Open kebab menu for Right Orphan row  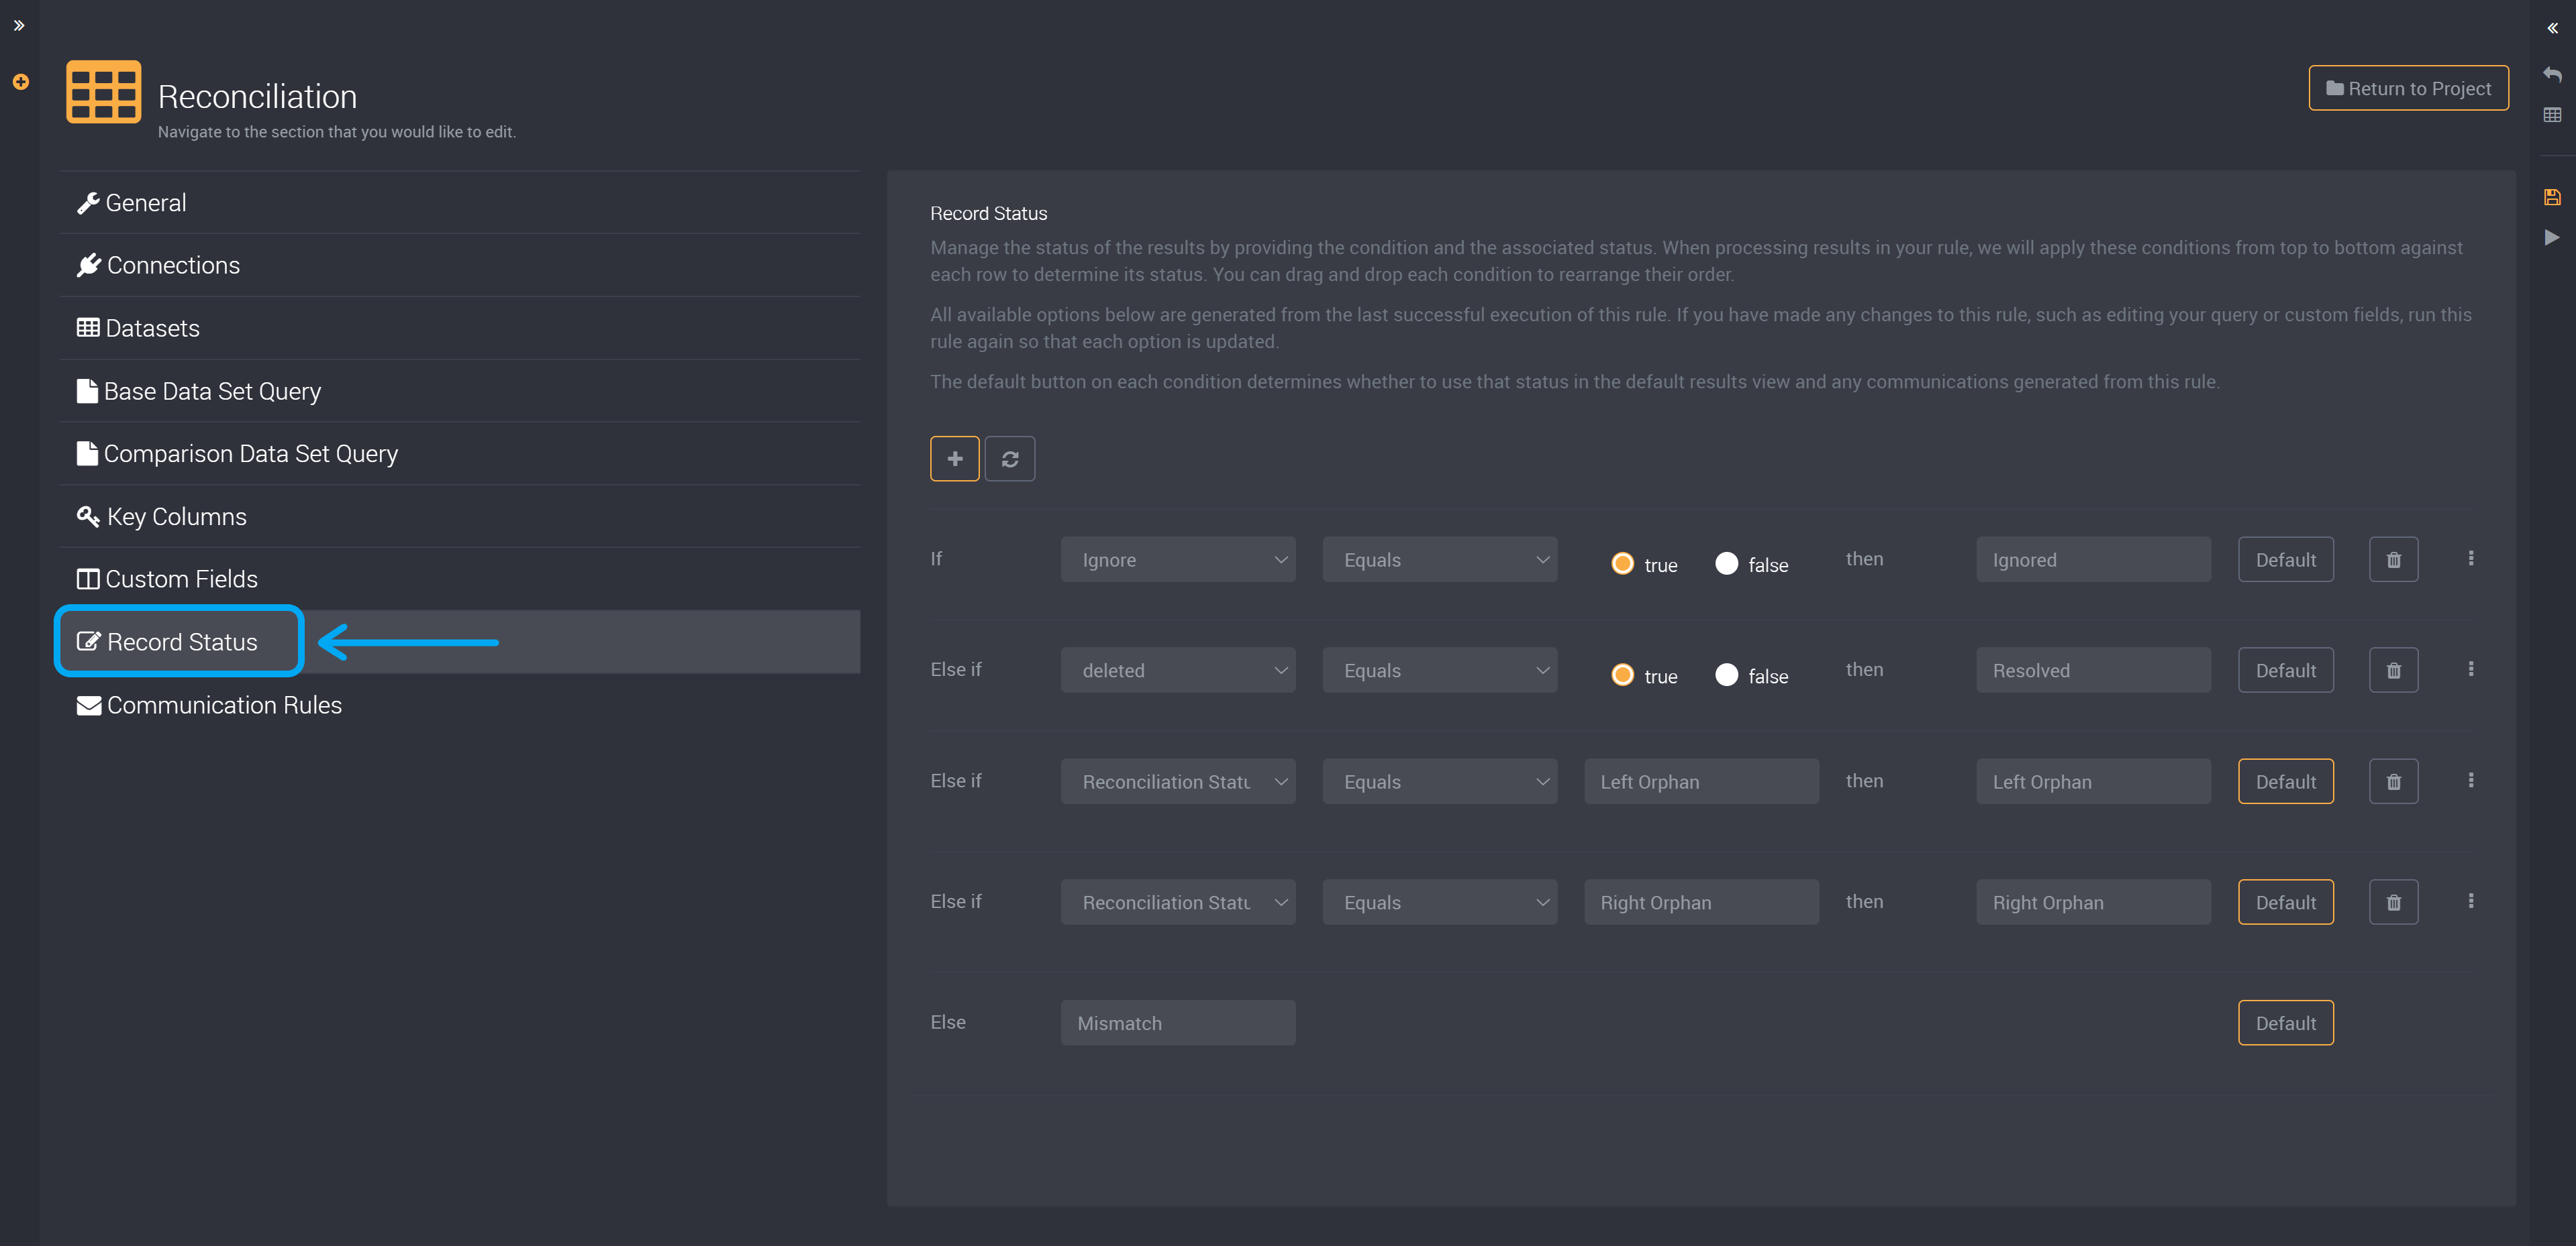[x=2470, y=901]
